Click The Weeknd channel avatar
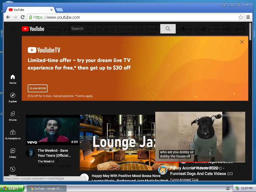 coord(30,153)
